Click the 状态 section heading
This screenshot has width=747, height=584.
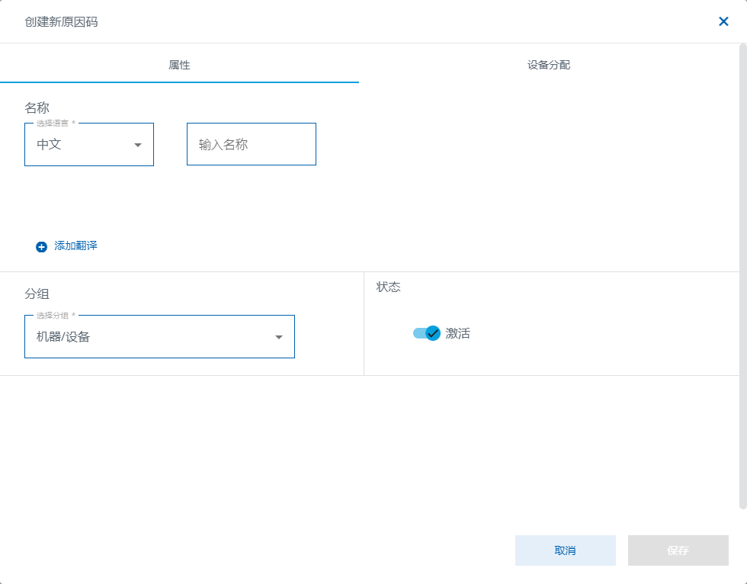pos(388,287)
